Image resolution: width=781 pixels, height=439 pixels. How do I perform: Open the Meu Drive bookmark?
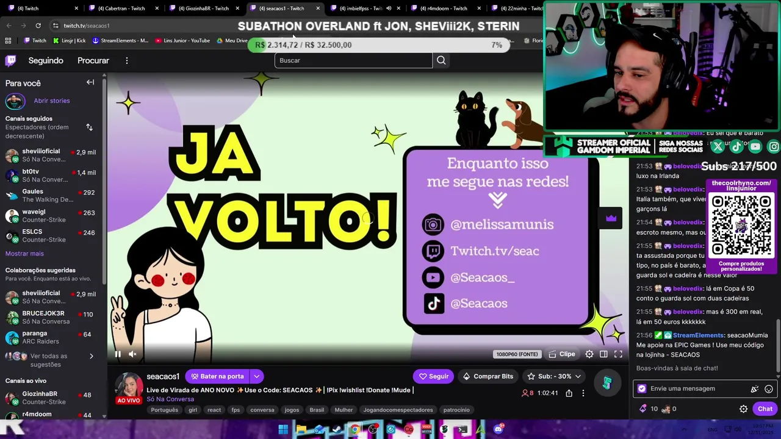coord(232,41)
